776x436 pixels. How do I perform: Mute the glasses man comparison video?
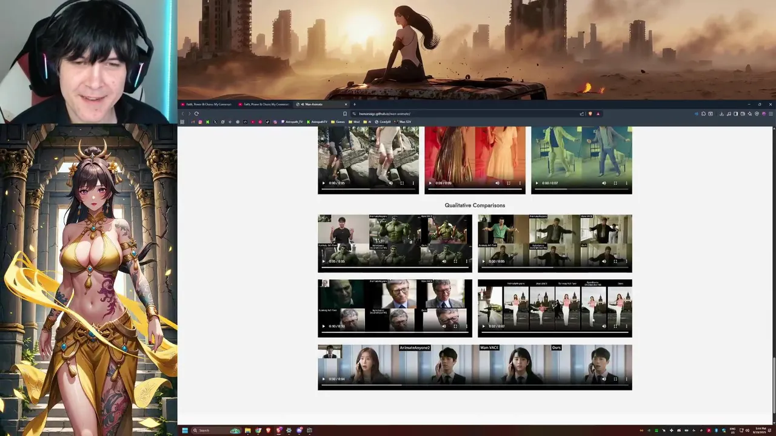(x=444, y=326)
